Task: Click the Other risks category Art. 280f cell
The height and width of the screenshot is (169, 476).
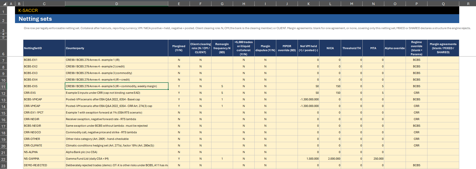Action: (117, 139)
